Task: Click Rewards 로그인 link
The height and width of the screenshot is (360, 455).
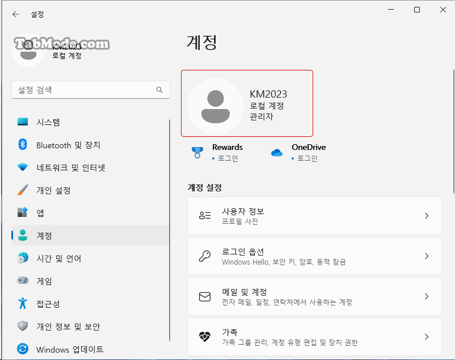Action: click(x=228, y=158)
